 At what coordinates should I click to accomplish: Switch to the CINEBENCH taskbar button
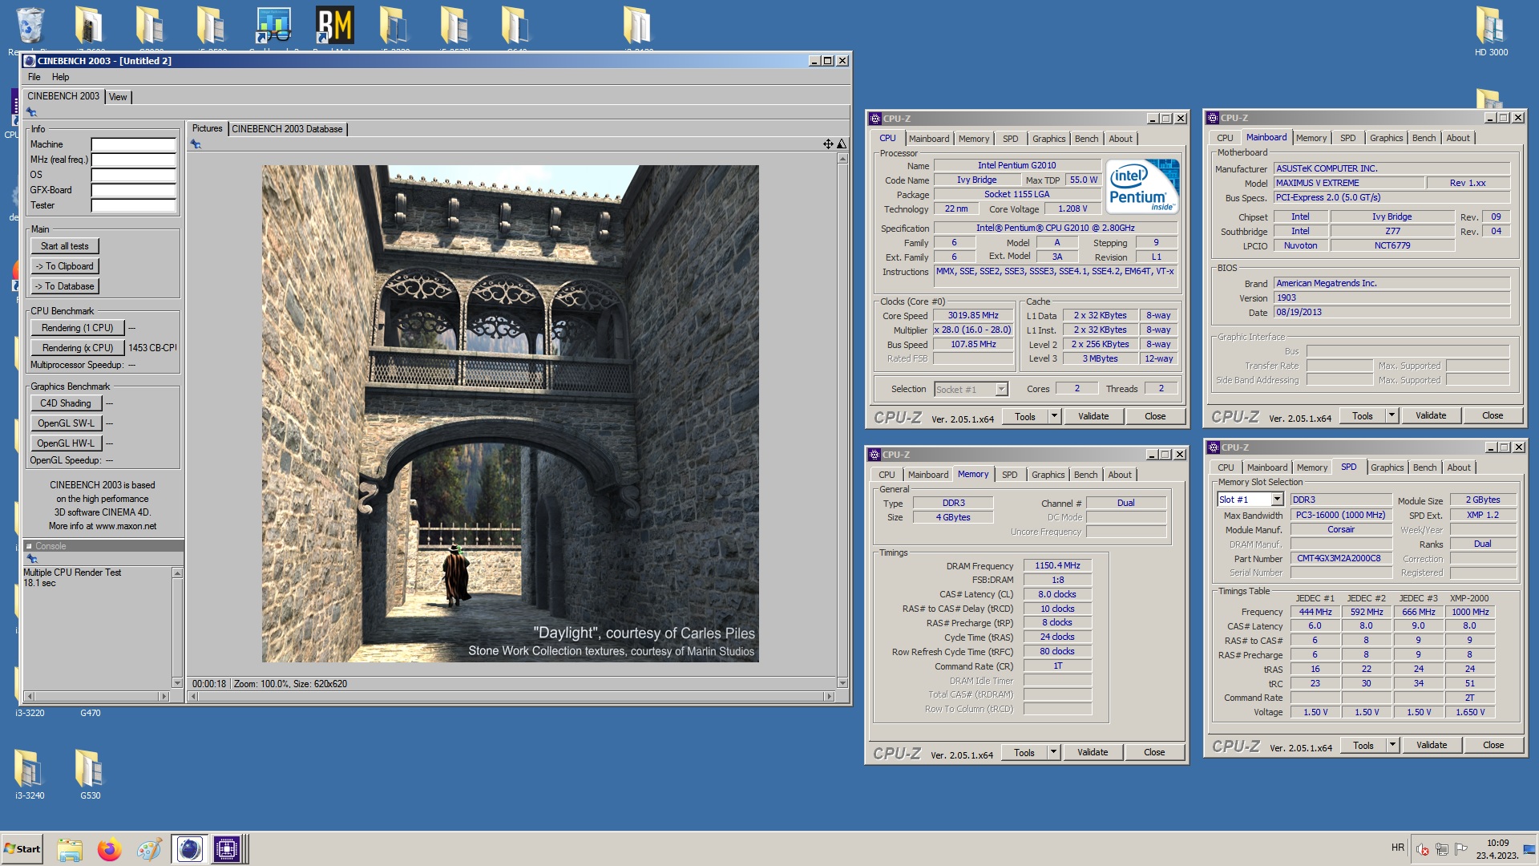tap(189, 849)
